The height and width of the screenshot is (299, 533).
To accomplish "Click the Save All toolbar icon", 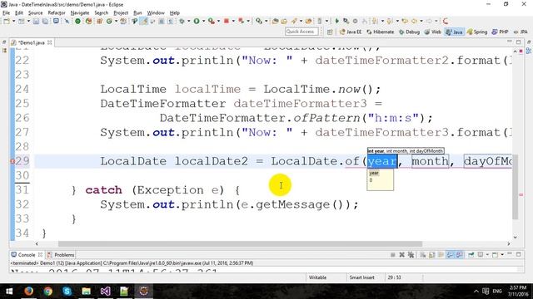I will [x=45, y=21].
